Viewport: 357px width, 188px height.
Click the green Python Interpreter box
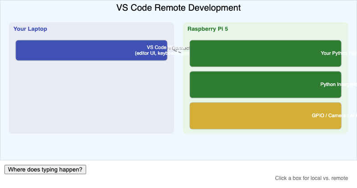pos(266,85)
